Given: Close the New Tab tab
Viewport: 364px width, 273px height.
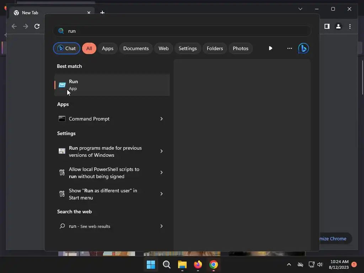Looking at the screenshot, I should coord(89,12).
